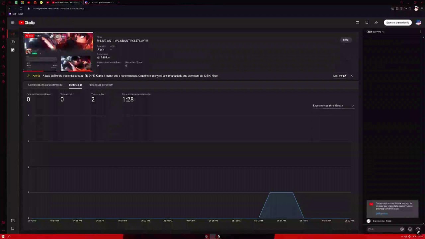The width and height of the screenshot is (425, 239).
Task: Click the bookmark icon in Studio header
Action: 367,23
